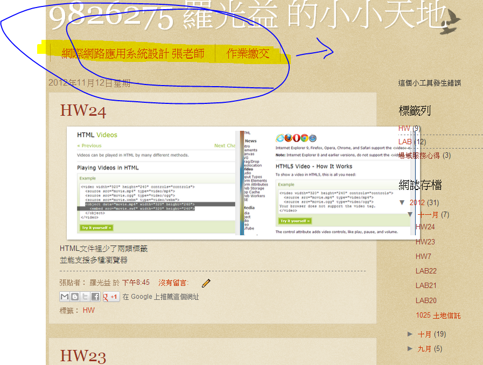Click the 這個小工具發生錯誤 message

(x=429, y=83)
